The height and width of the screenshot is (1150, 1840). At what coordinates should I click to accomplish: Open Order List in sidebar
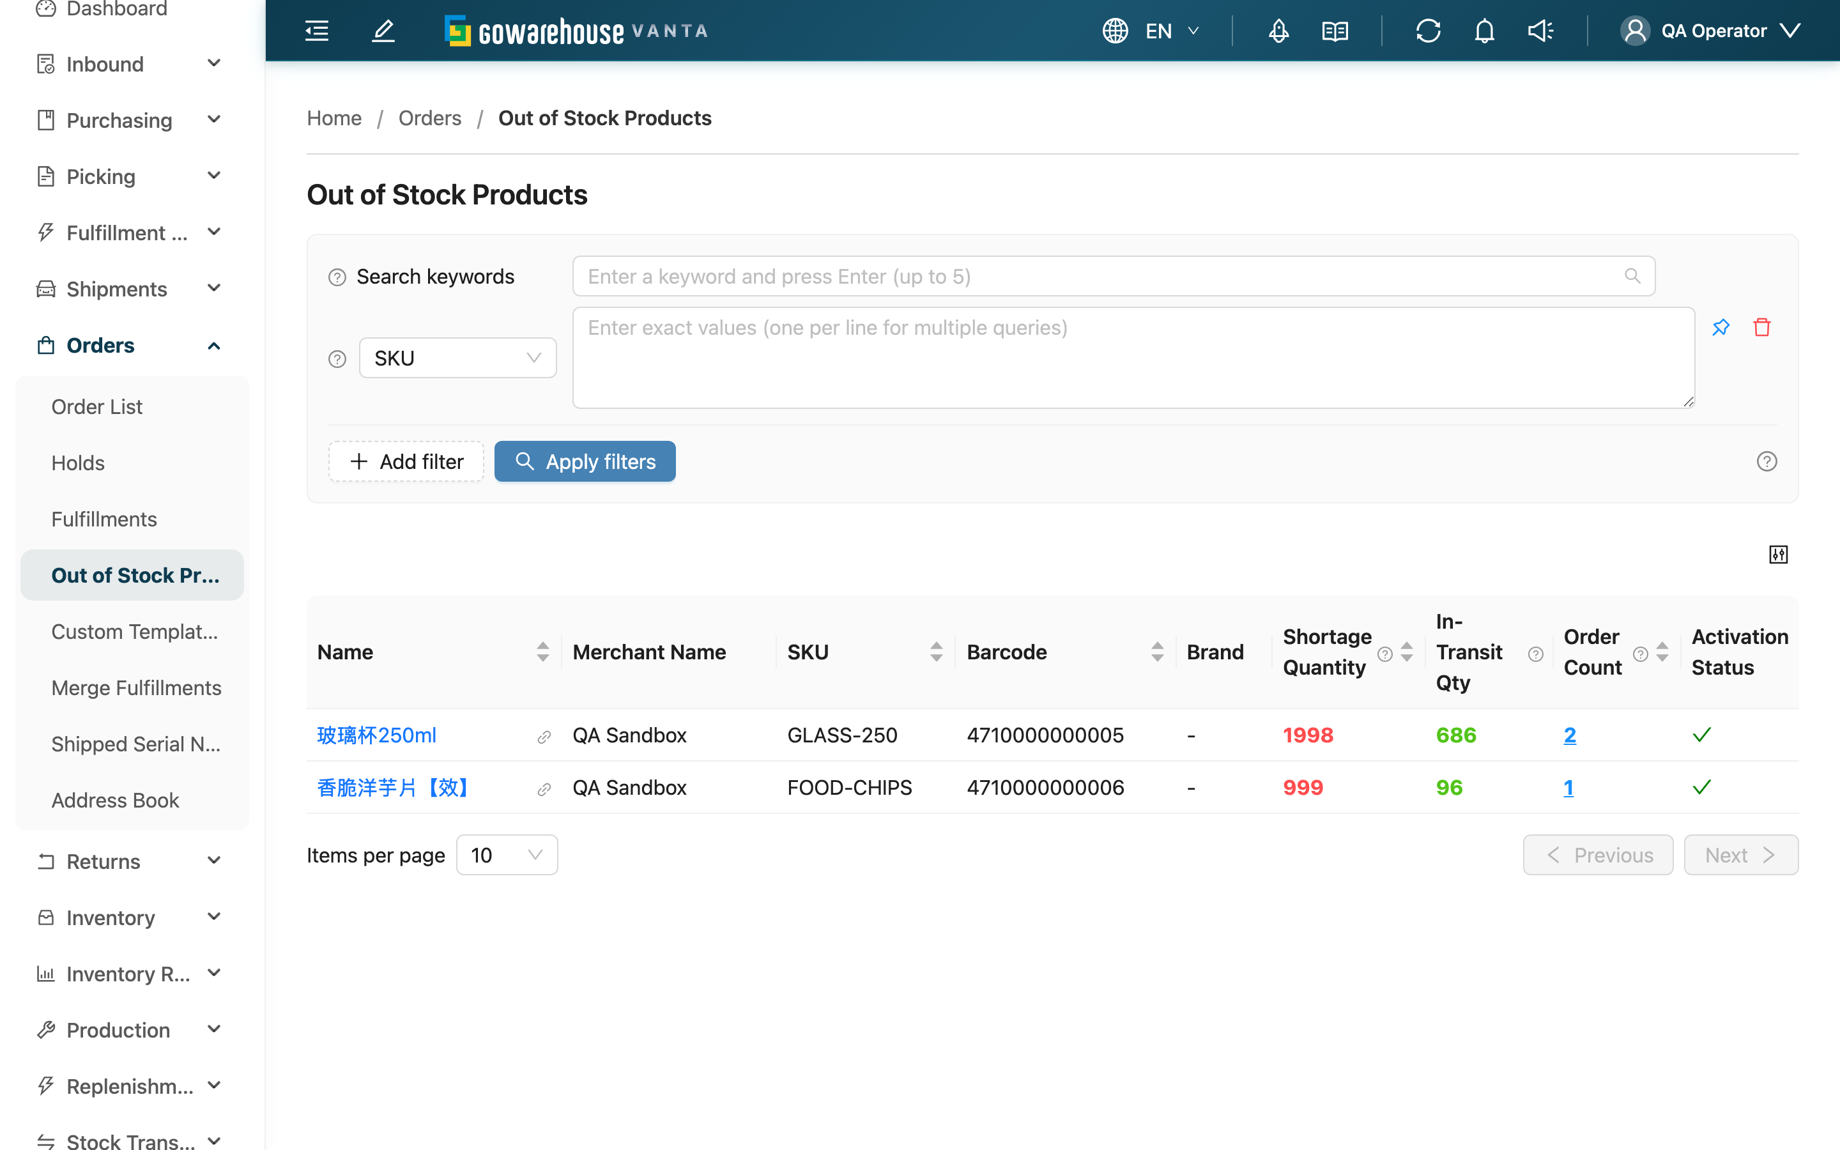click(132, 407)
